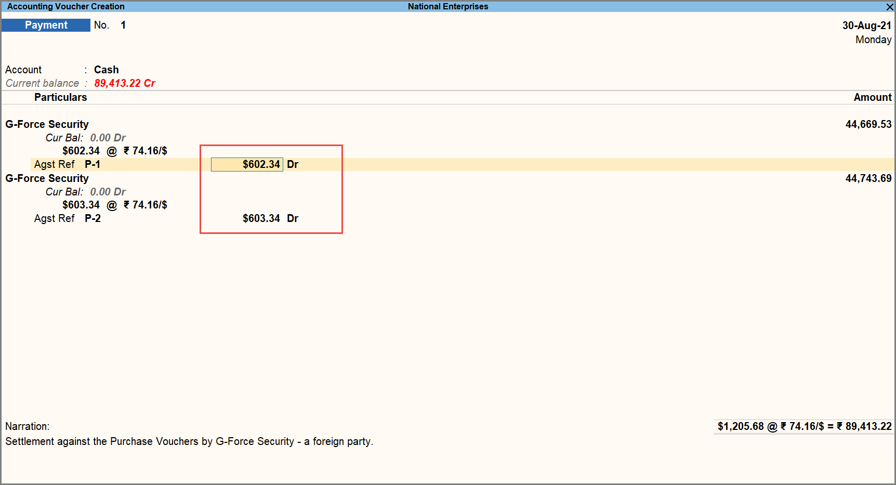Click the Amount column header
This screenshot has height=485, width=896.
[x=872, y=97]
